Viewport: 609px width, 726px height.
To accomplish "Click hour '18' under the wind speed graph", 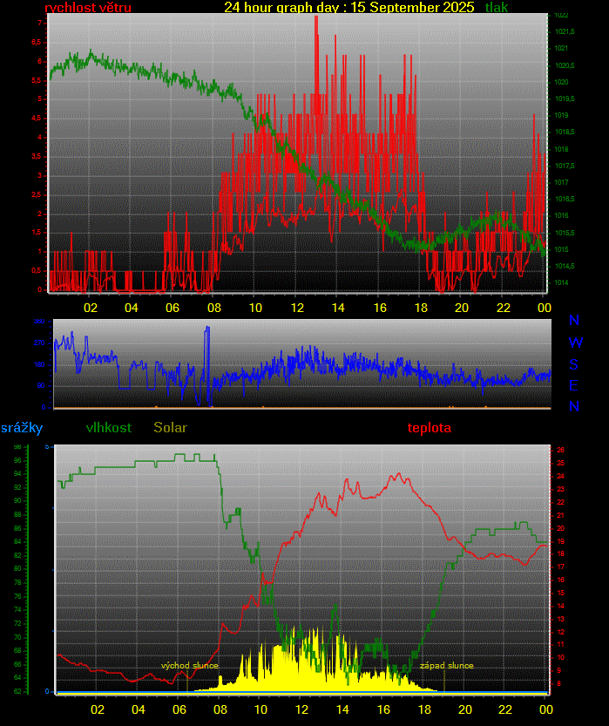I will [421, 308].
